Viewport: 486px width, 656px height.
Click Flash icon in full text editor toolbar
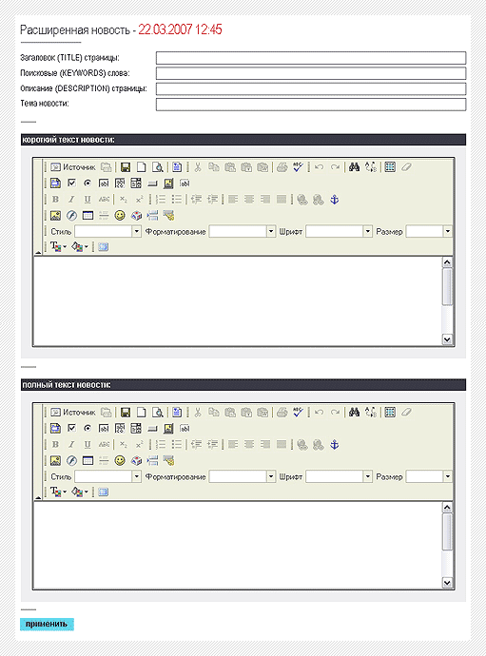71,460
